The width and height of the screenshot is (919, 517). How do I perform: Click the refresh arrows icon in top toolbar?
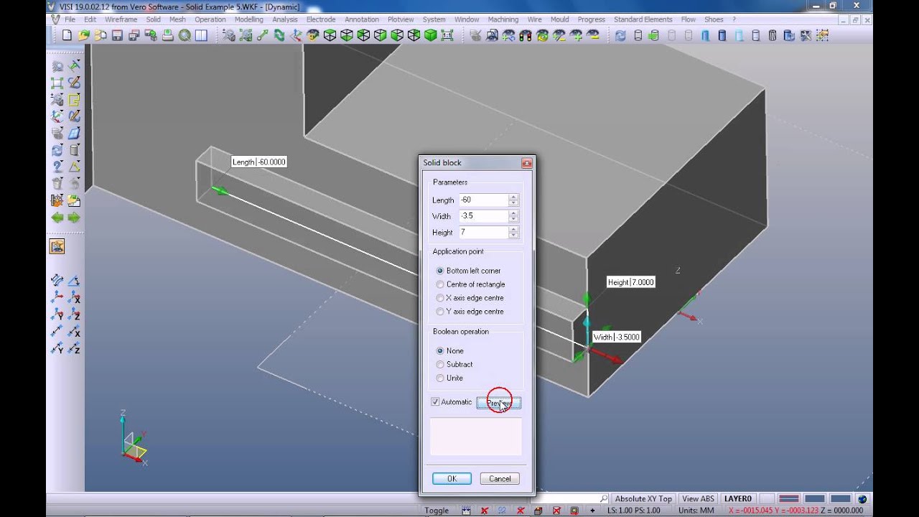point(620,35)
